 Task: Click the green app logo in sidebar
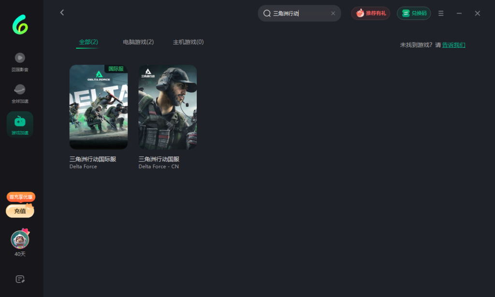(20, 24)
